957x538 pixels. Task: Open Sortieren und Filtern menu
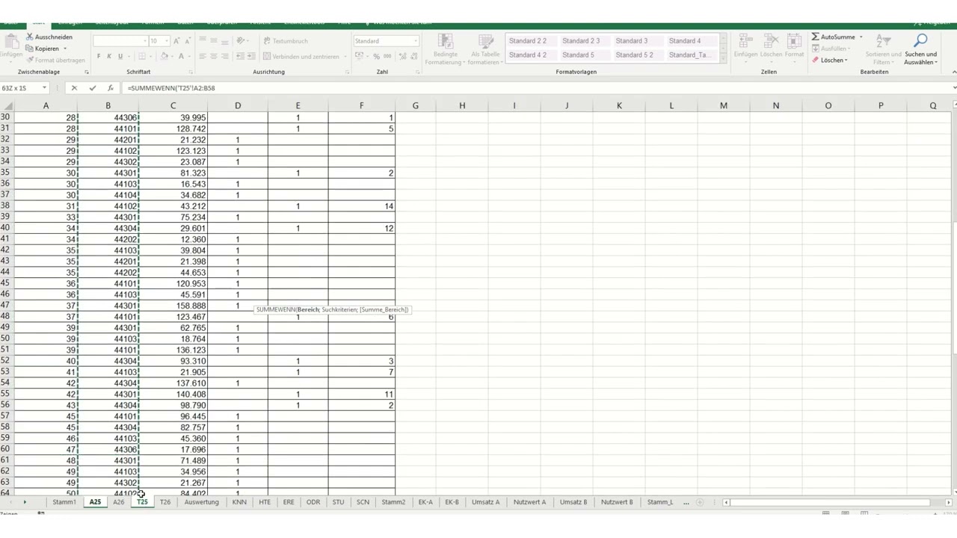[x=883, y=49]
